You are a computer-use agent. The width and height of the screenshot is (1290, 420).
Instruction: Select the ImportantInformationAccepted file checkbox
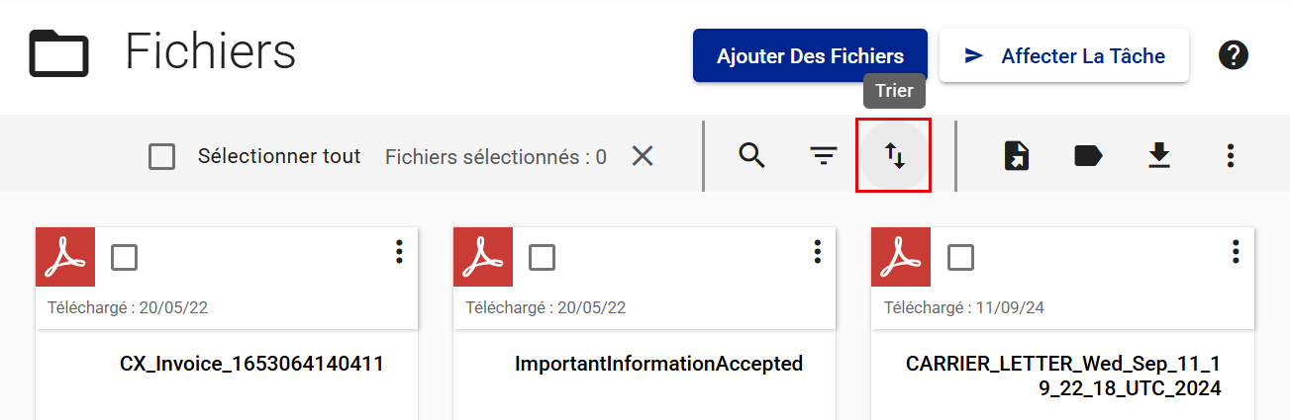click(x=543, y=257)
